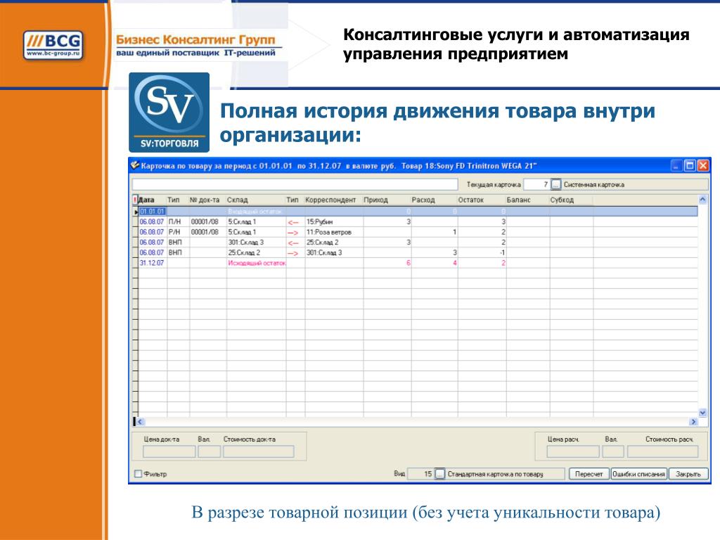Open Текущая карточка browse button
This screenshot has width=720, height=540.
pyautogui.click(x=555, y=185)
